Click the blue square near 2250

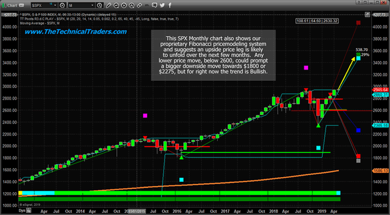[x=358, y=130]
